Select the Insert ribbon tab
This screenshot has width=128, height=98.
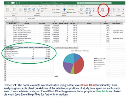tap(18, 6)
